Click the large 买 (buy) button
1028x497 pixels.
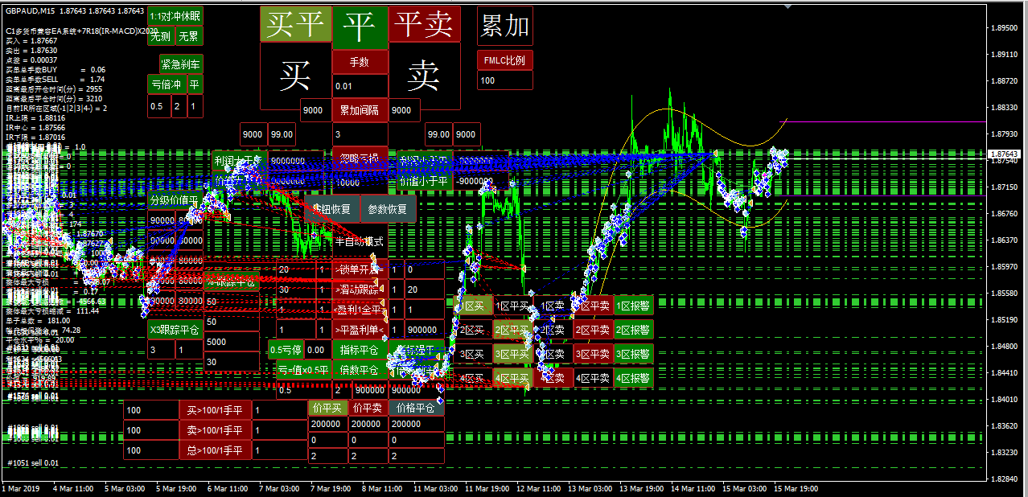[x=294, y=76]
